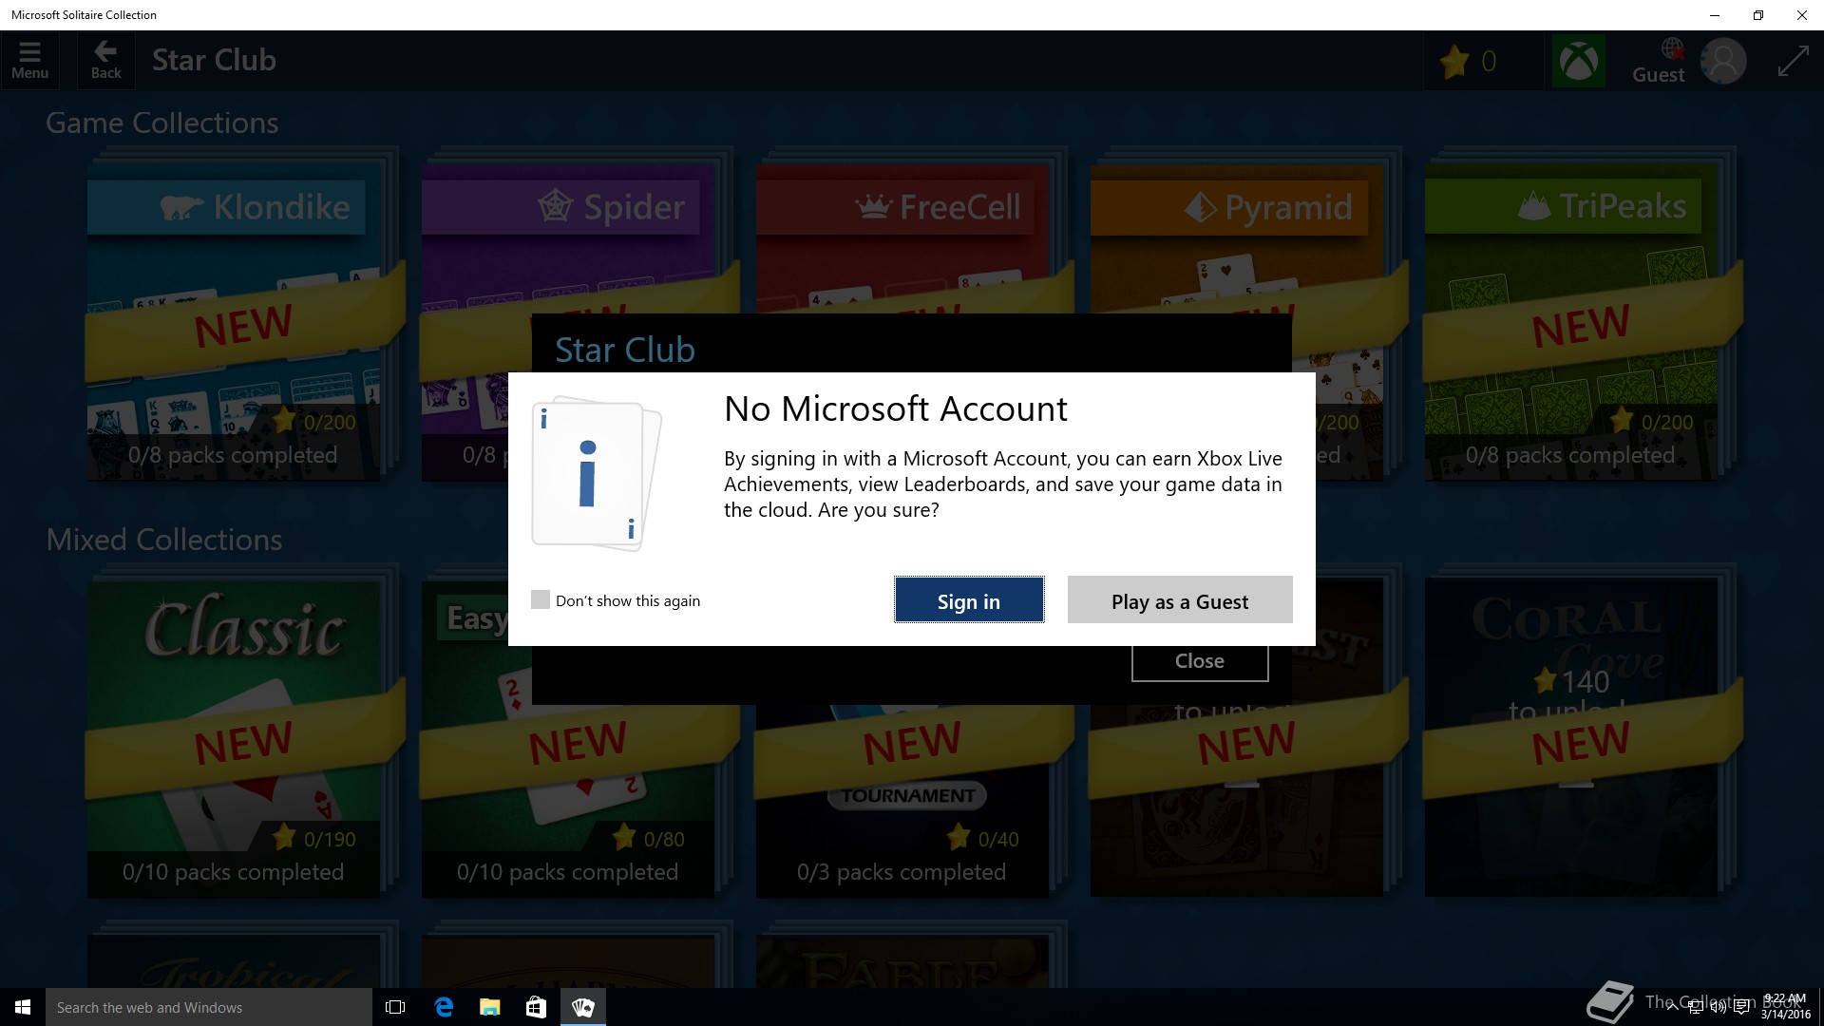This screenshot has width=1824, height=1026.
Task: Click the Mixed Collections heading
Action: (164, 540)
